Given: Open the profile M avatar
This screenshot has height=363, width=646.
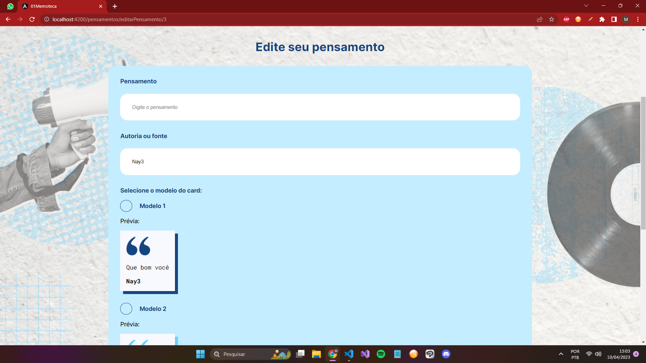Looking at the screenshot, I should click(626, 19).
